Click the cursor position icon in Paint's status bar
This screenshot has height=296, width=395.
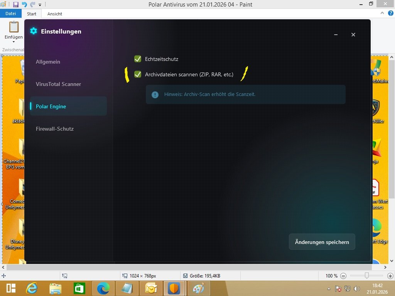pyautogui.click(x=3, y=276)
